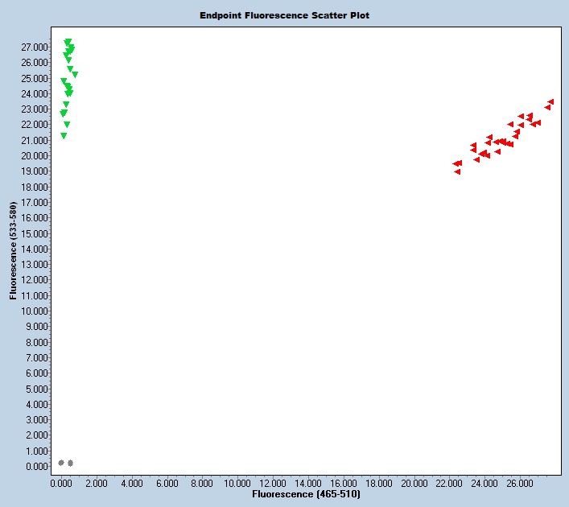This screenshot has height=507, width=569.
Task: Pick the rightmost green triangle data point
Action: point(75,75)
